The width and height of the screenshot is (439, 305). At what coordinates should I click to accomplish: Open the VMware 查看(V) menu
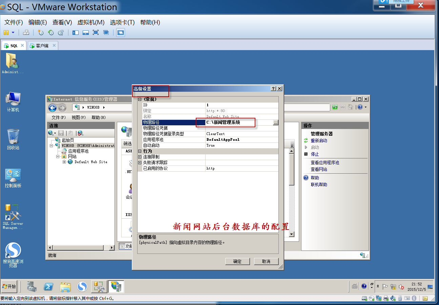pyautogui.click(x=62, y=22)
